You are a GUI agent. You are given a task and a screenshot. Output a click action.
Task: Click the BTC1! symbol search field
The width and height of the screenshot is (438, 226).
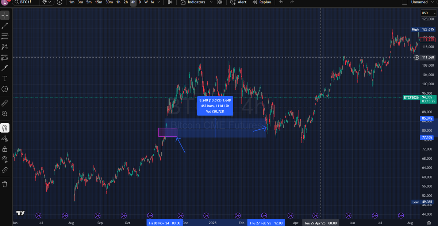tap(26, 2)
